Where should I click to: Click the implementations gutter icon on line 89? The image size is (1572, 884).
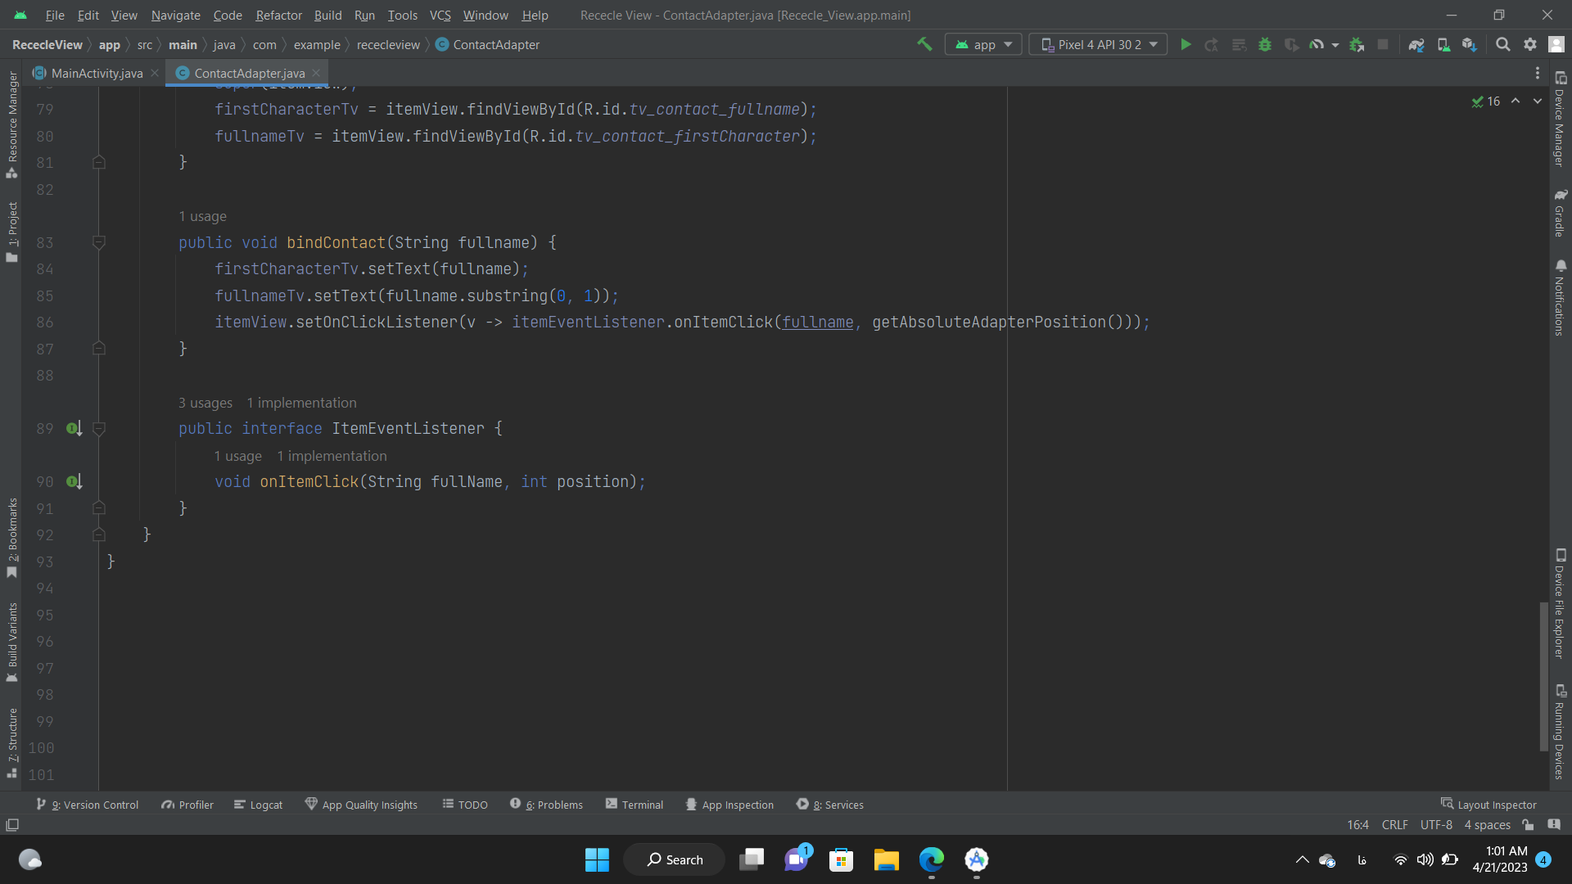click(x=74, y=428)
